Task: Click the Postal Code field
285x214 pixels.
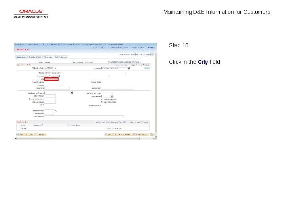Action: tap(107, 82)
